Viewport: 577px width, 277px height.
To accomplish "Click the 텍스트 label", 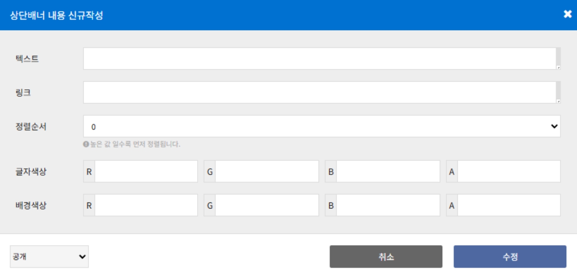I will [x=27, y=59].
